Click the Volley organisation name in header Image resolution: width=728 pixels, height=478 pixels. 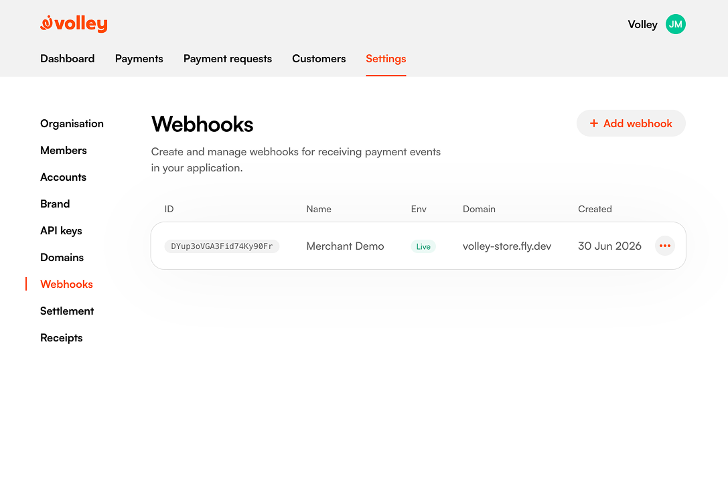[x=642, y=25]
